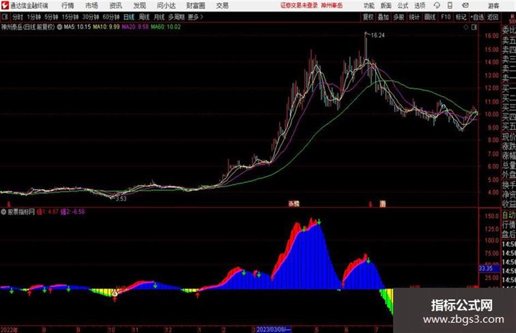The width and height of the screenshot is (516, 333).
Task: Open the 选项 menu
Action: (x=420, y=5)
